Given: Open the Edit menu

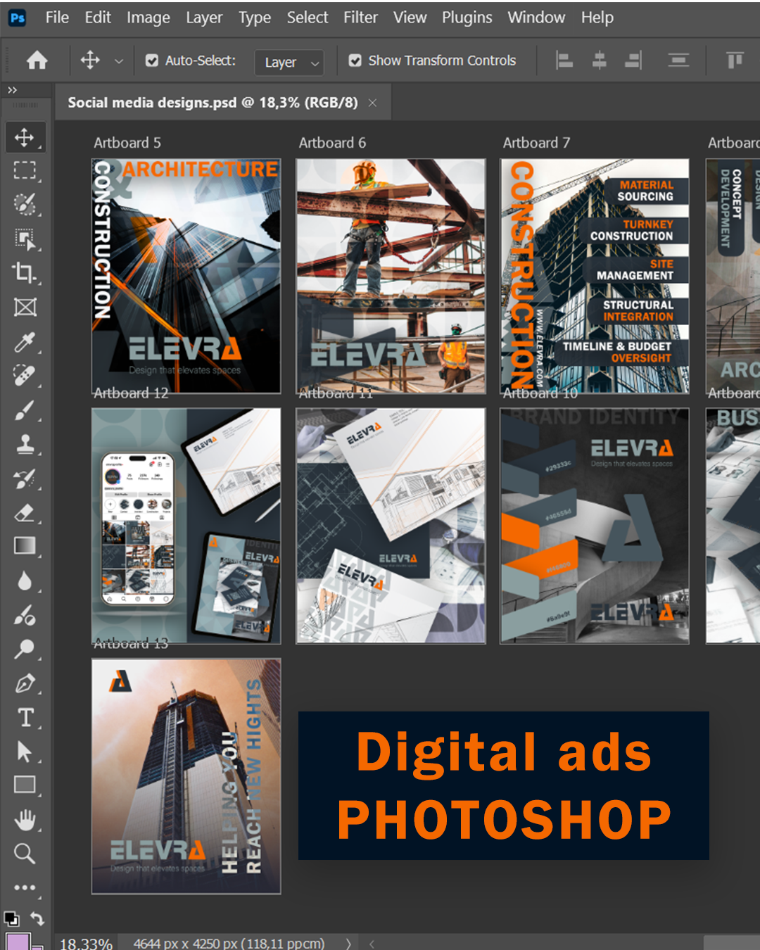Looking at the screenshot, I should pyautogui.click(x=98, y=18).
